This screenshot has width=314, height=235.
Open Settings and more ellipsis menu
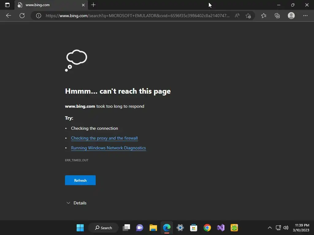[x=305, y=16]
